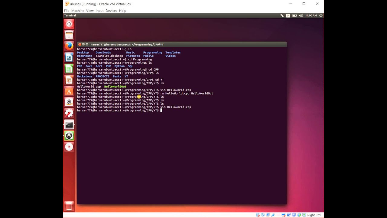Screen dimensions: 387x218
Task: Click the hard disk activity icon in VirtualBox status bar
Action: [x=258, y=215]
